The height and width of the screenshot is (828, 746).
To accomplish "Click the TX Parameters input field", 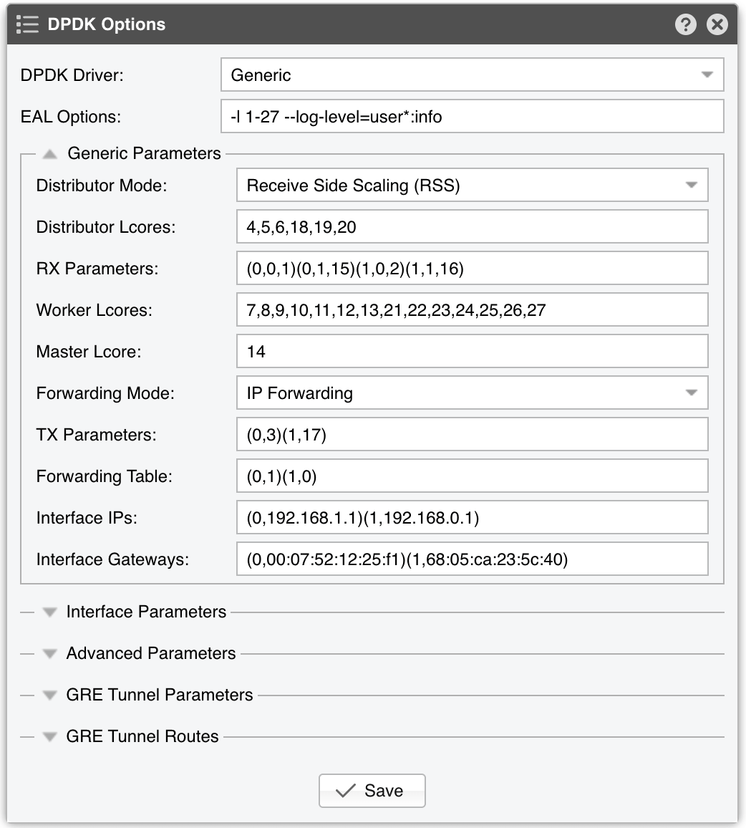I will (472, 434).
